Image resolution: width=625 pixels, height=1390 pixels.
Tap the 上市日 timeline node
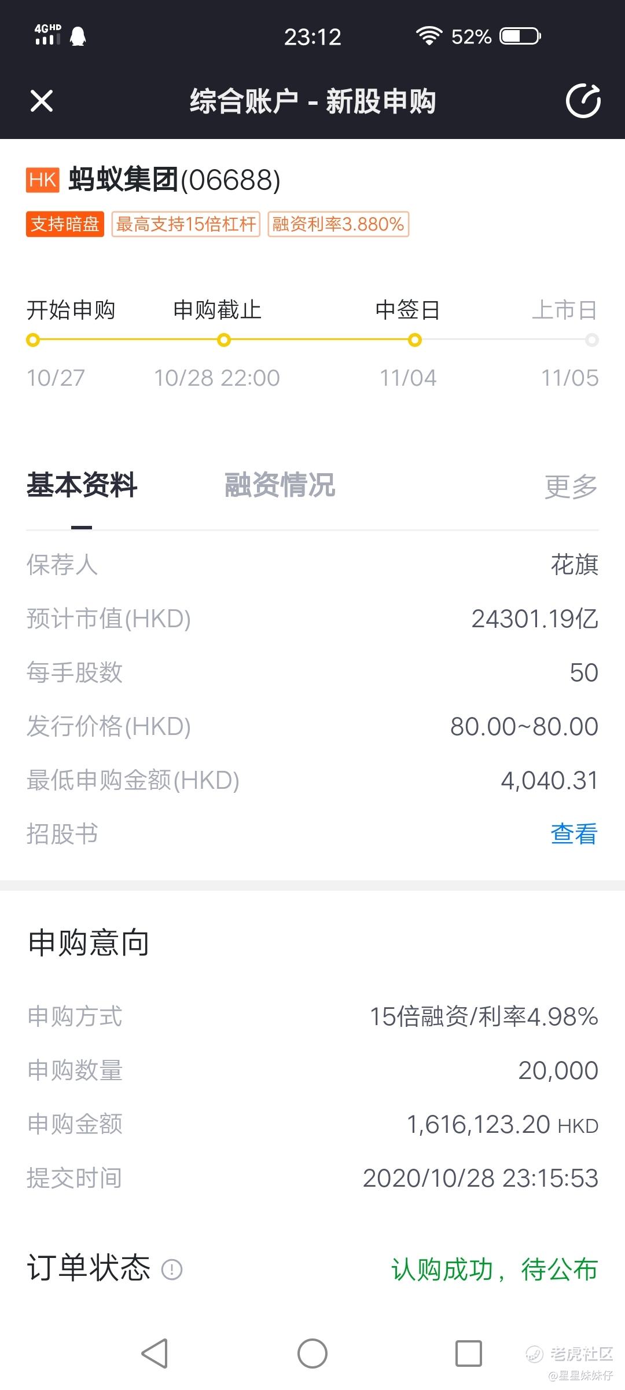tap(591, 340)
